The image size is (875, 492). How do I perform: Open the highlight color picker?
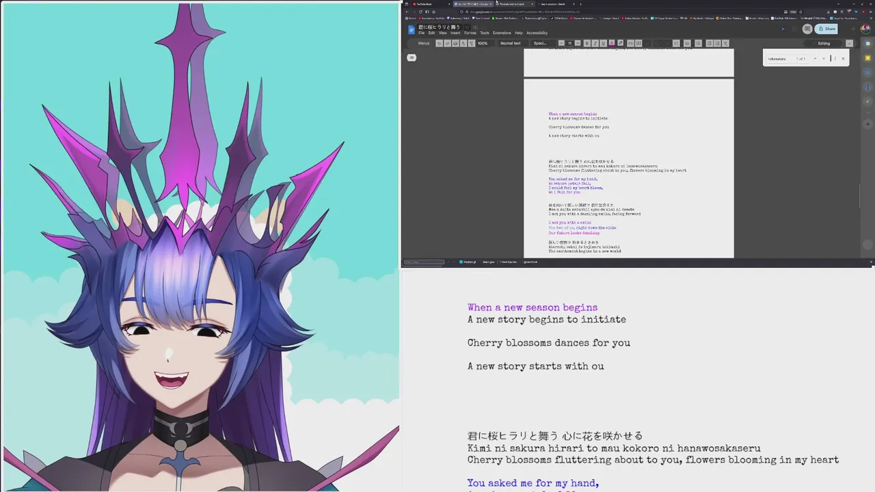[620, 43]
